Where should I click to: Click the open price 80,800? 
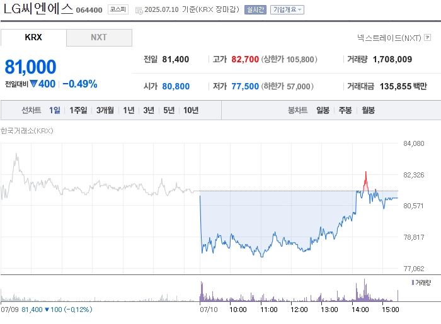coord(176,86)
